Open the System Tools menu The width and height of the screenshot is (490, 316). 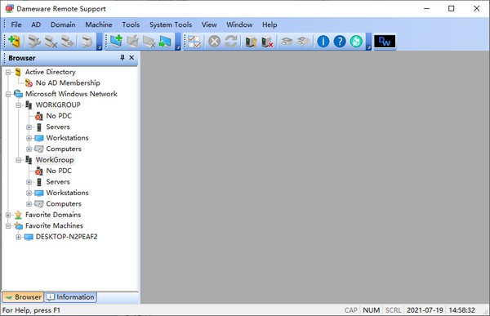[x=171, y=24]
